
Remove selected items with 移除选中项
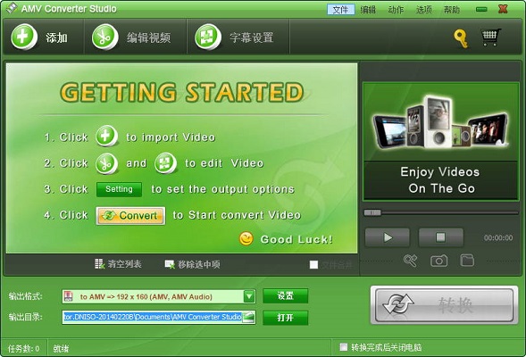(193, 264)
